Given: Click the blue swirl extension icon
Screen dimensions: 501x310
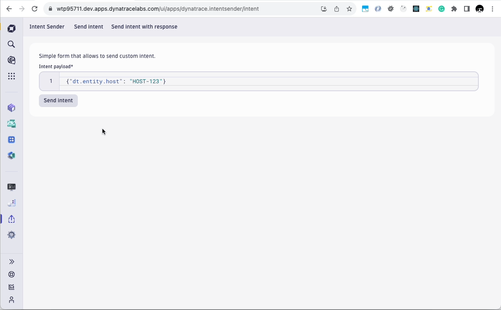Looking at the screenshot, I should coord(378,9).
